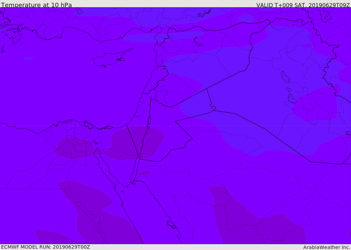This screenshot has width=351, height=250.
Task: Click the island of Crete at left edge
Action: (2, 49)
